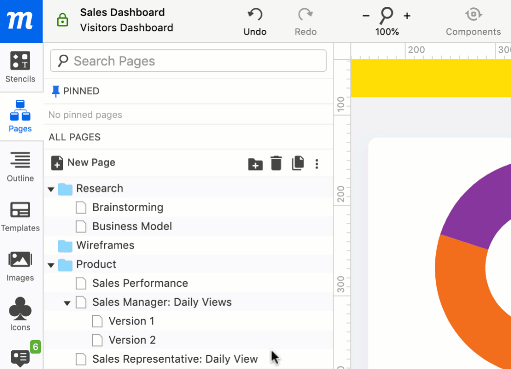Viewport: 511px width, 369px height.
Task: Click the New Page button
Action: click(x=83, y=163)
